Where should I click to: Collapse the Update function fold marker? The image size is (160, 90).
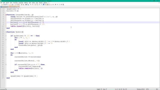coord(6,32)
